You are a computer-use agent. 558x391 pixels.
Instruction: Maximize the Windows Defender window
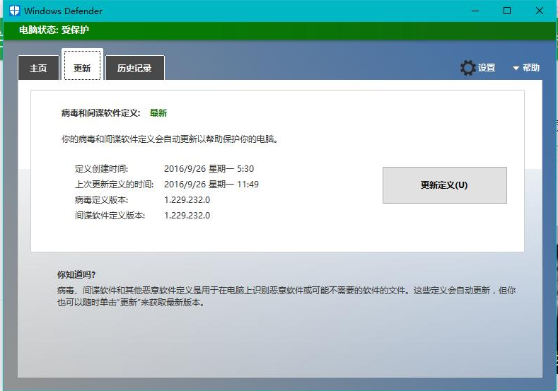point(507,11)
